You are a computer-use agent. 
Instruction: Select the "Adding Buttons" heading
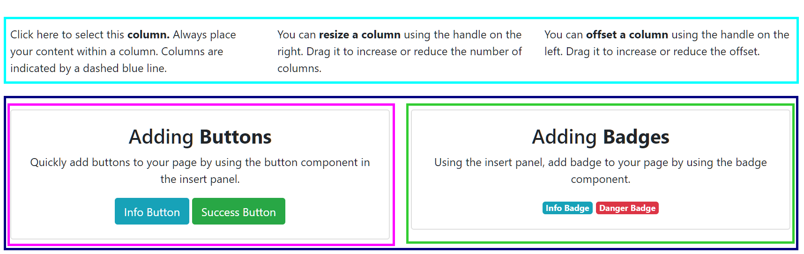pyautogui.click(x=200, y=137)
